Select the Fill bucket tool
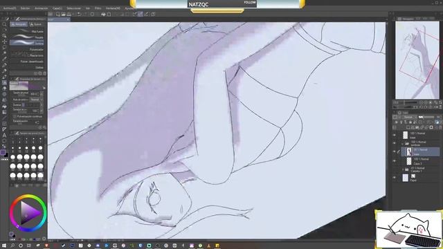 [4, 107]
